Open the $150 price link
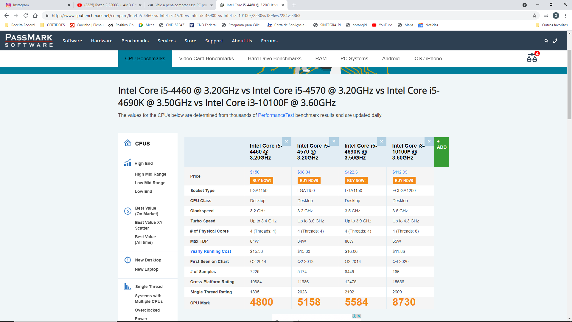 click(x=255, y=172)
